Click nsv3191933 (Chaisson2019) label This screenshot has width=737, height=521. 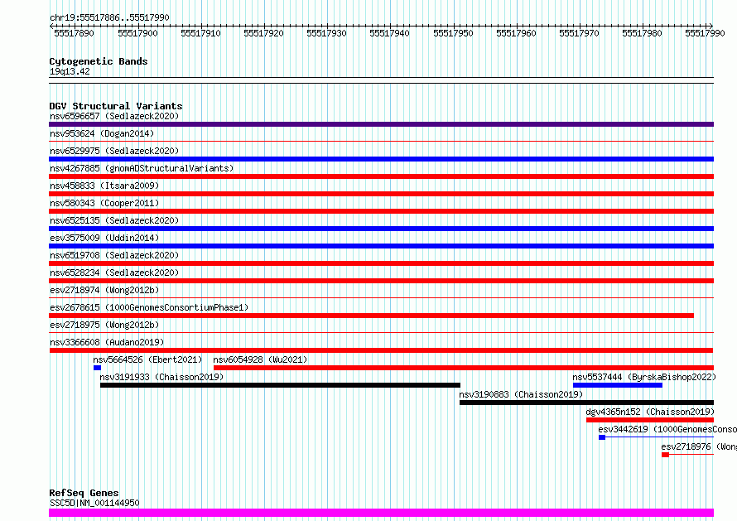coord(161,377)
